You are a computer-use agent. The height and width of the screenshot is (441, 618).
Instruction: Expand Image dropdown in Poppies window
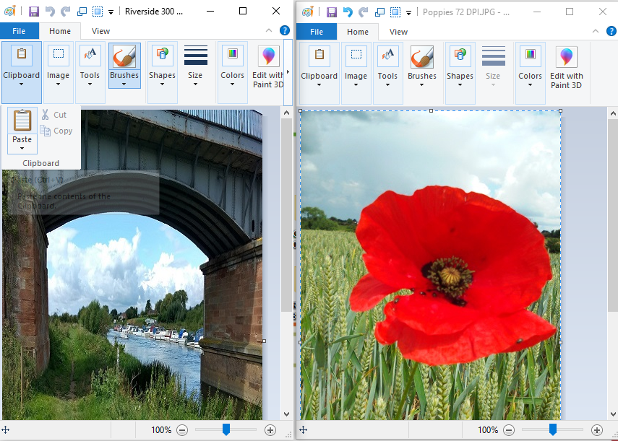(356, 84)
